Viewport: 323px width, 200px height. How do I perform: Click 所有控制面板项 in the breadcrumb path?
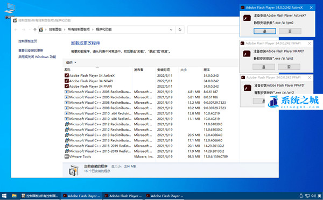[x=79, y=30]
